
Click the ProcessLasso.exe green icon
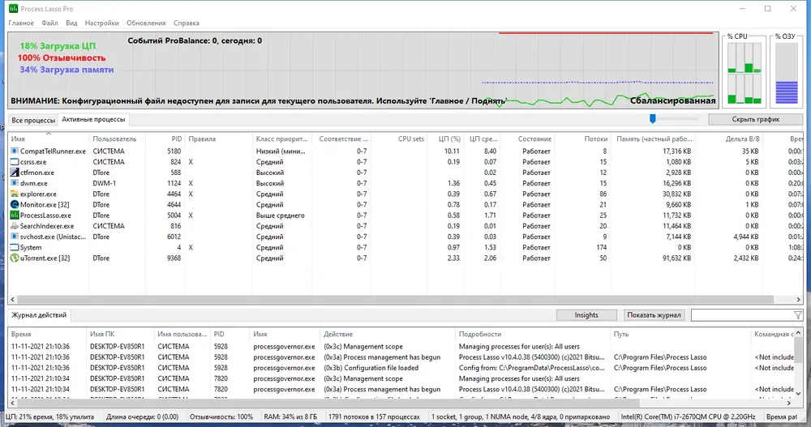[15, 215]
